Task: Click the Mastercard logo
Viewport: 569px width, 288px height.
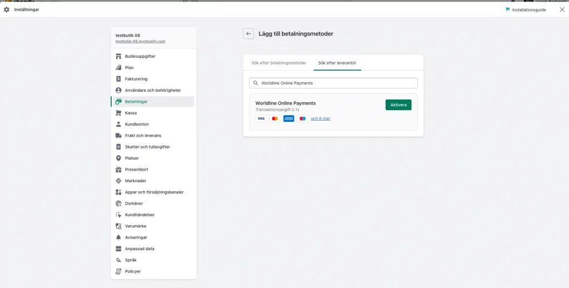Action: pos(274,118)
